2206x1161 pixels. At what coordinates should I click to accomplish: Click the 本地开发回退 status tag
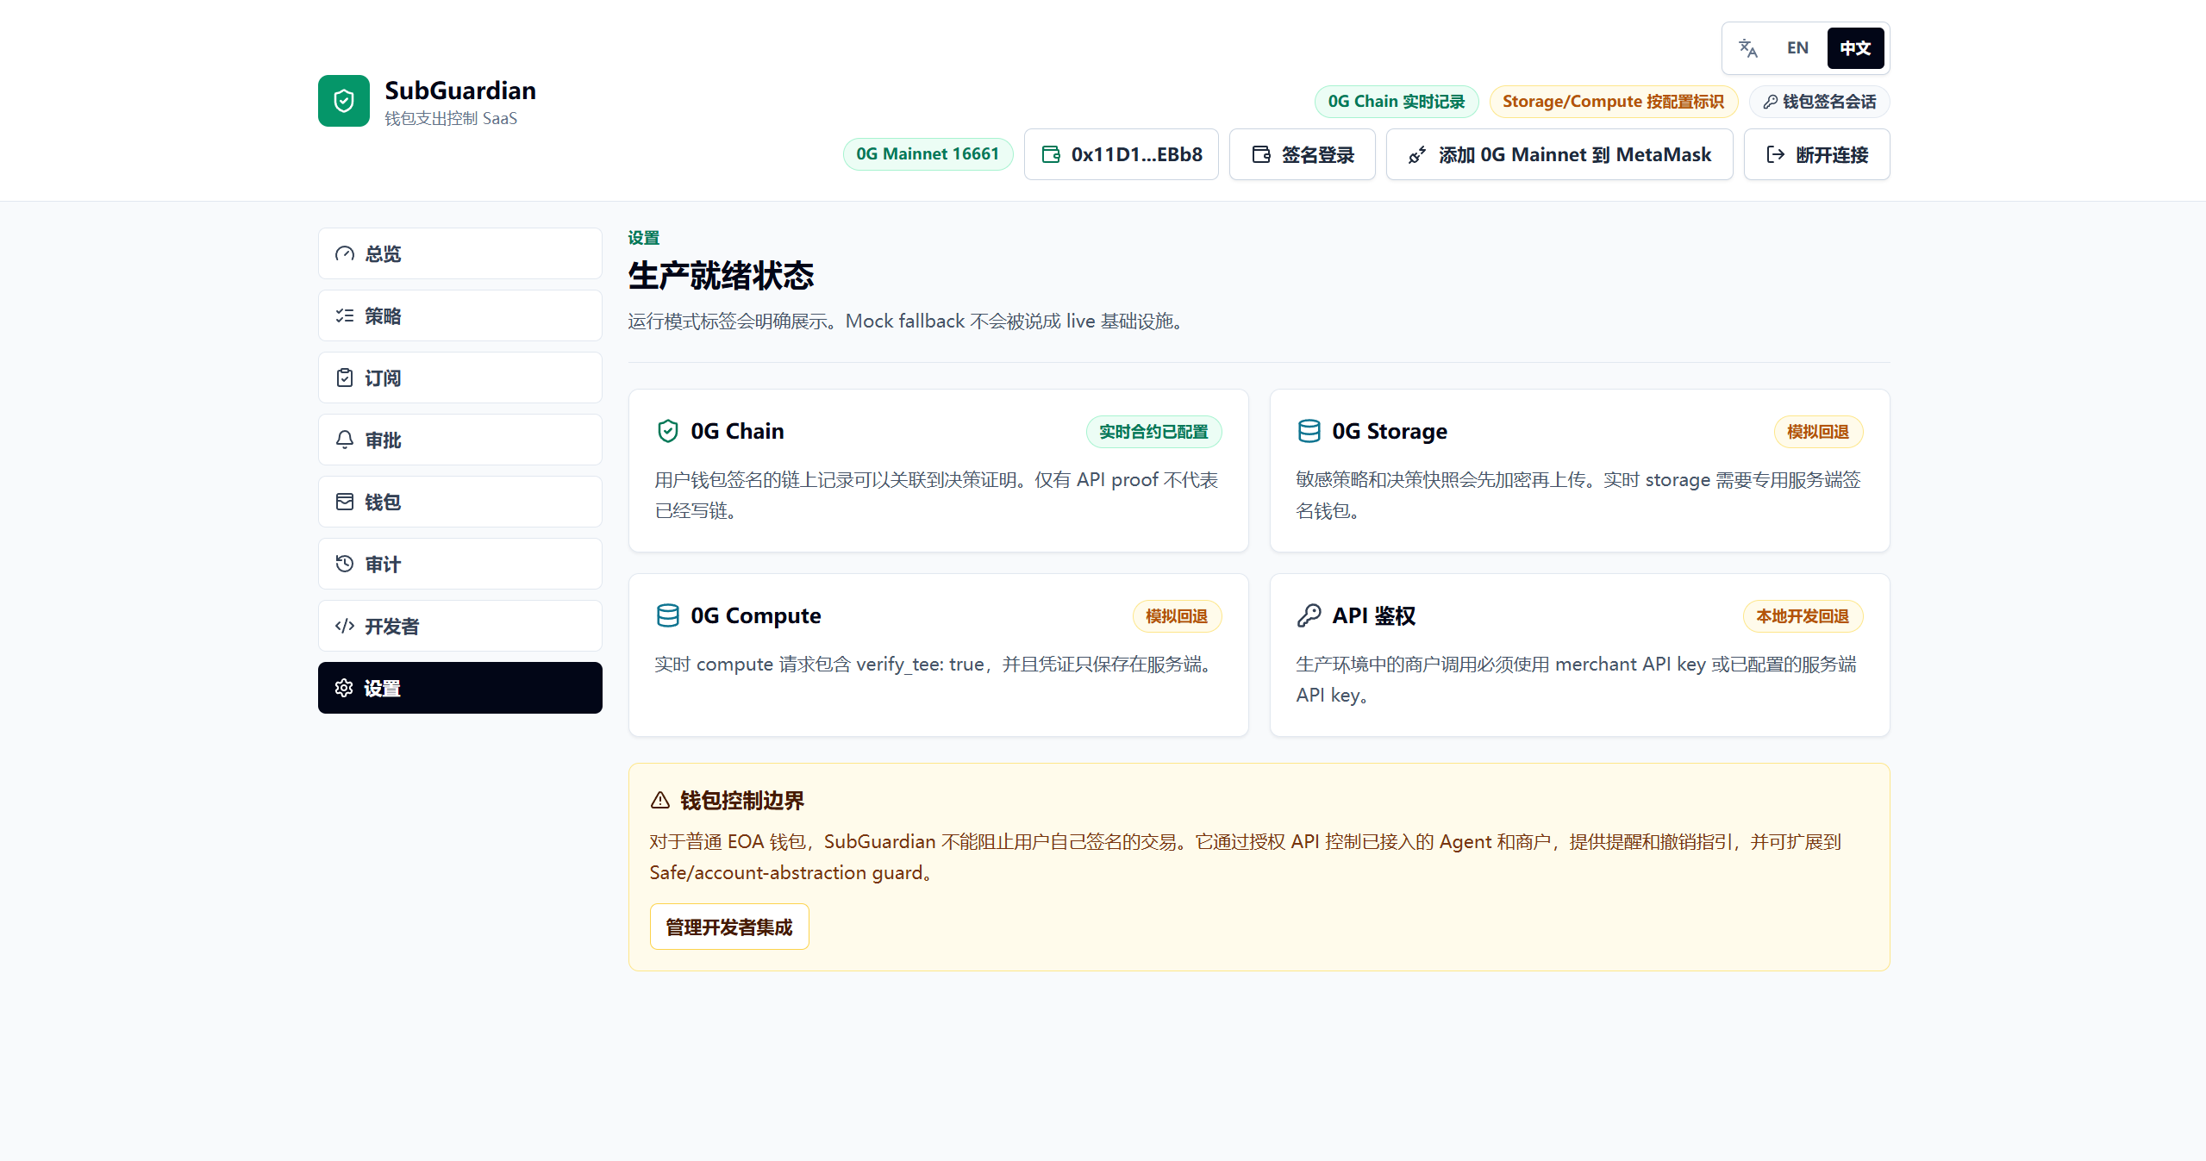click(1803, 616)
